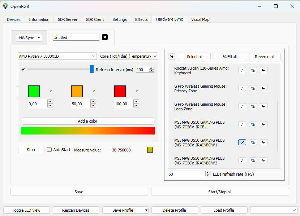Open the red color swatch picker
300x216 pixels.
point(120,91)
